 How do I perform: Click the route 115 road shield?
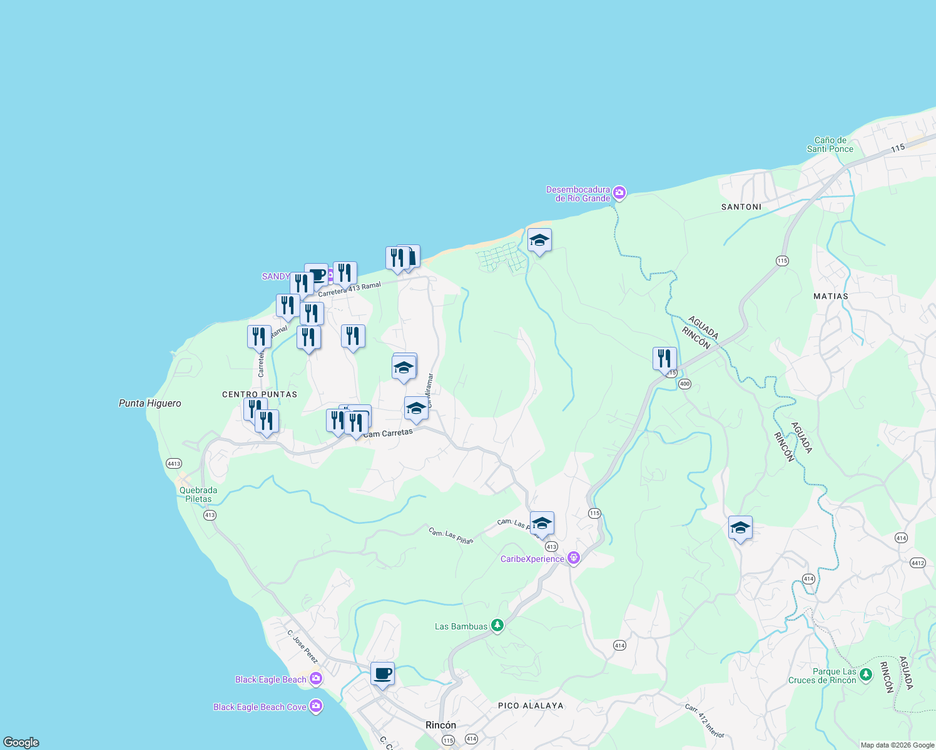pyautogui.click(x=593, y=512)
